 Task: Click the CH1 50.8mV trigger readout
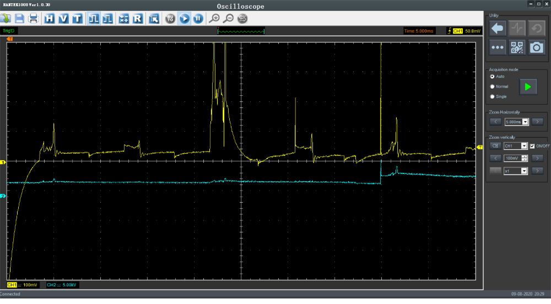tap(464, 31)
